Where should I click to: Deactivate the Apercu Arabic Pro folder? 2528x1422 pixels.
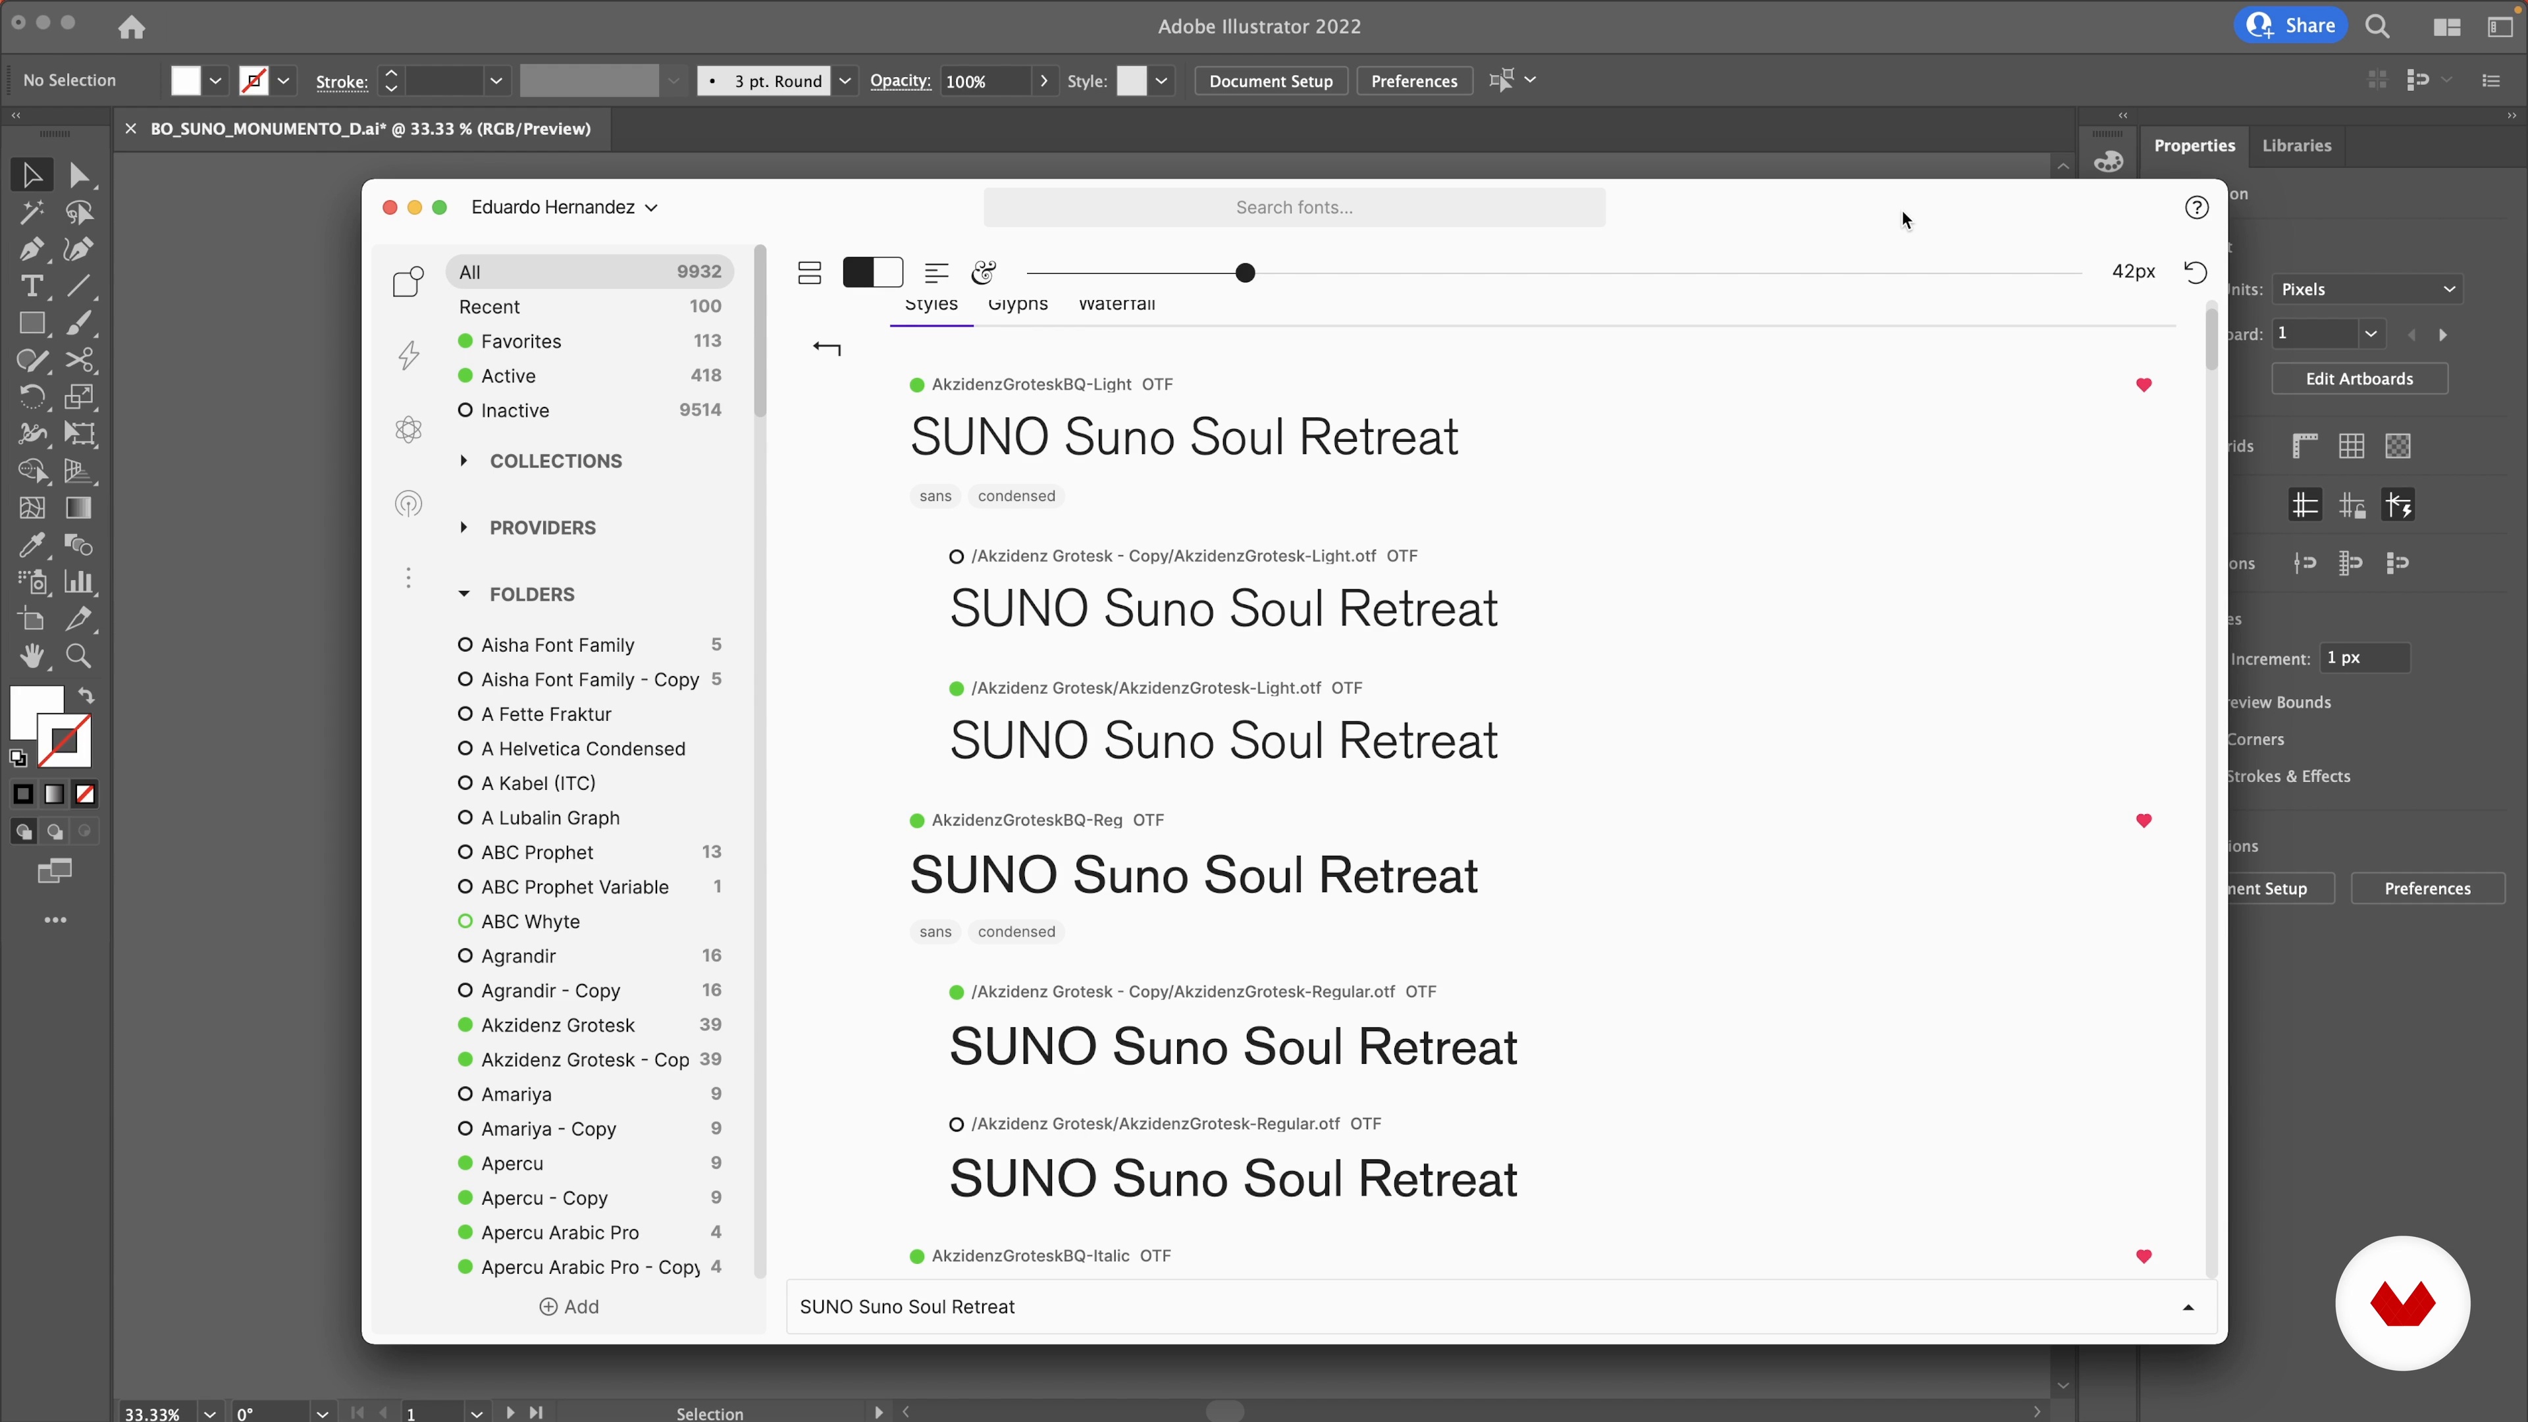[465, 1232]
